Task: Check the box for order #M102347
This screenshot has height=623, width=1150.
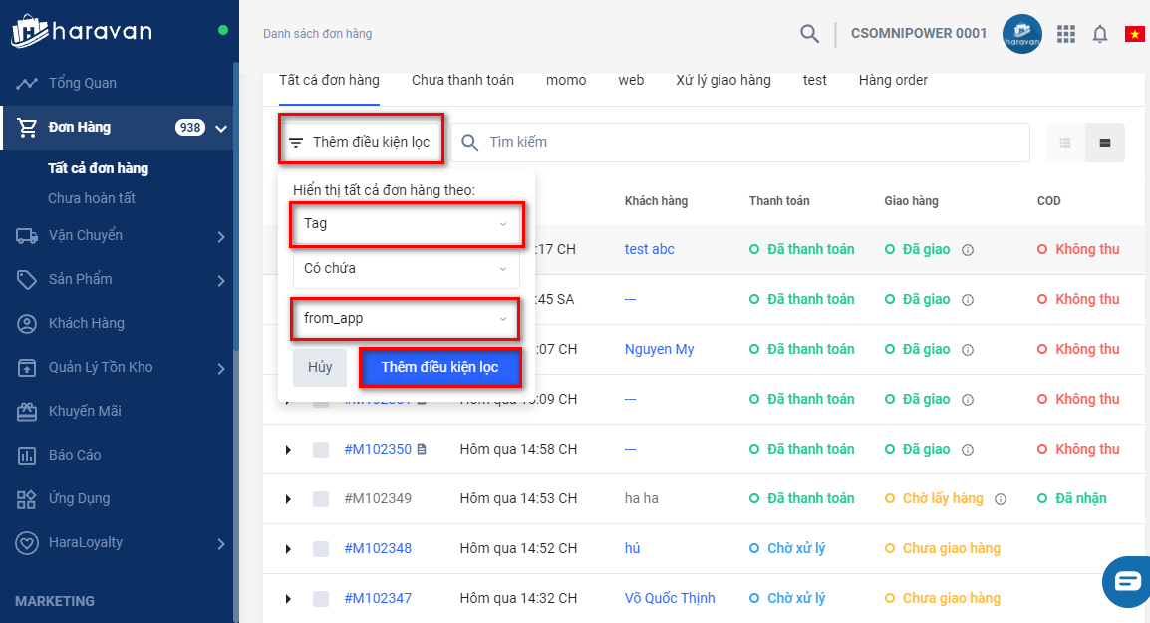Action: point(321,598)
